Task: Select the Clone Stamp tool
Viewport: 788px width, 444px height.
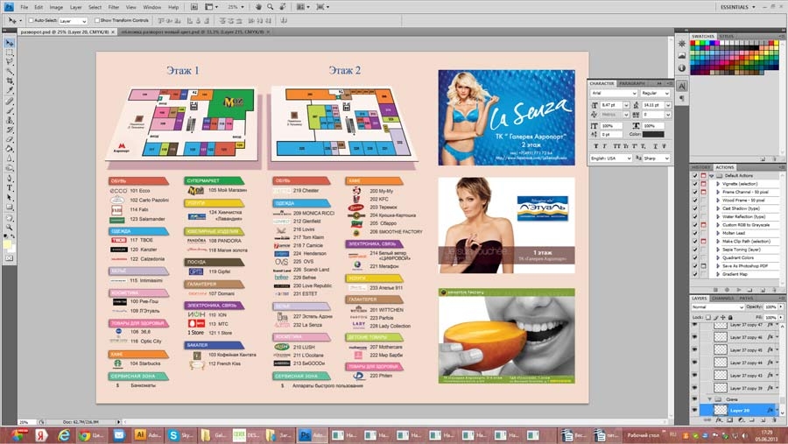Action: (x=9, y=120)
